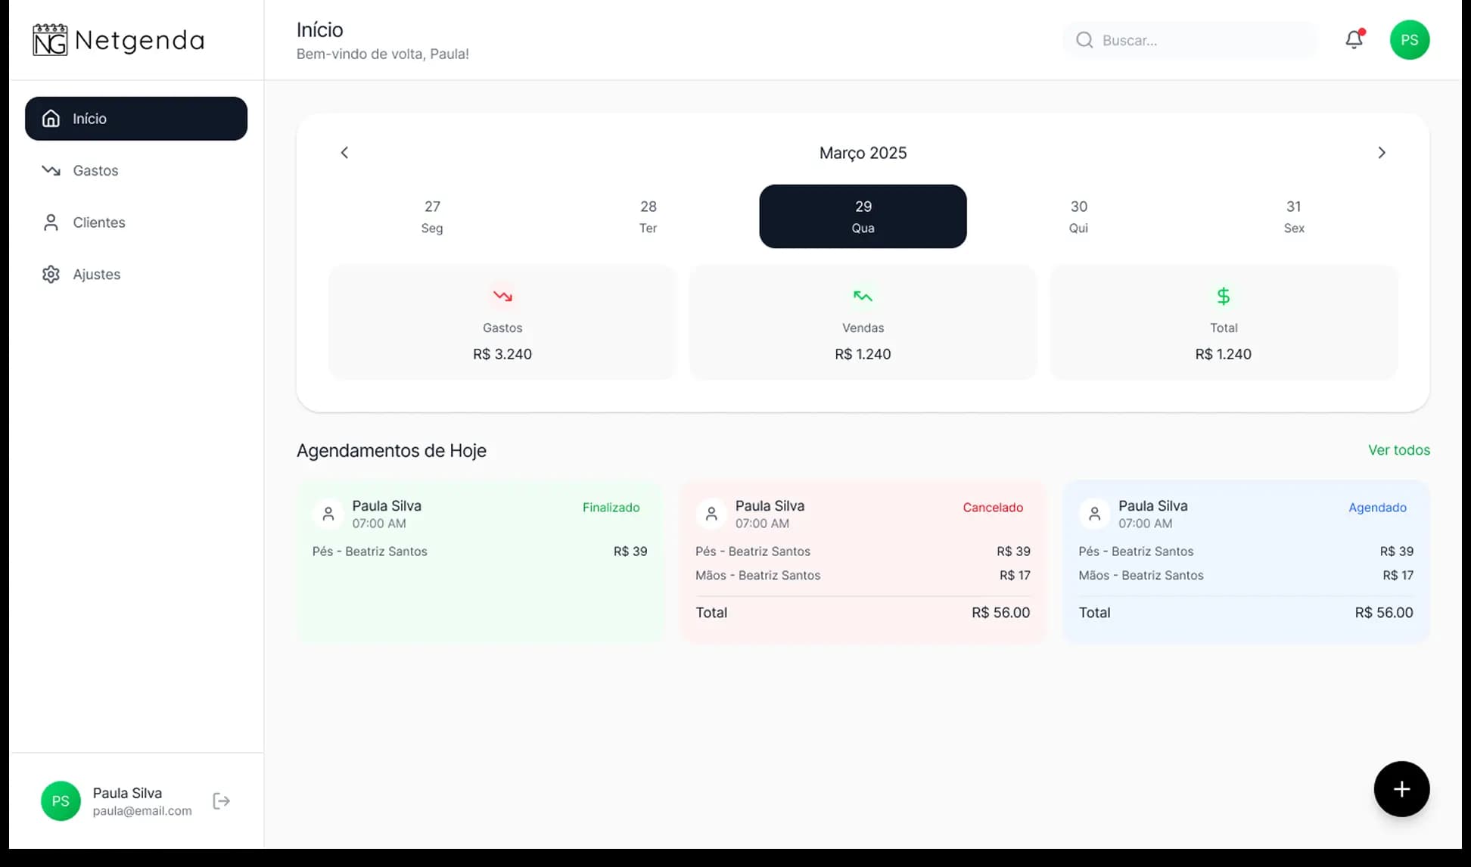Select day 31 Sex in calendar
The image size is (1471, 867).
pyautogui.click(x=1293, y=216)
